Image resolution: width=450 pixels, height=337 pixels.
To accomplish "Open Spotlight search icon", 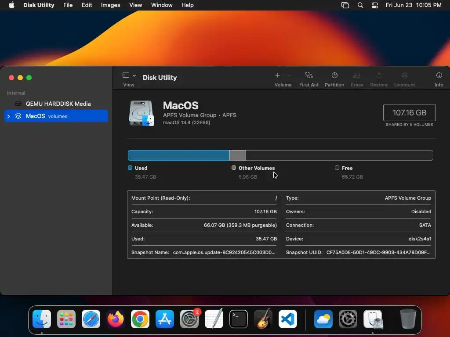I will (x=360, y=5).
